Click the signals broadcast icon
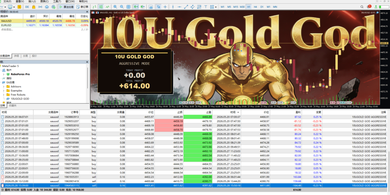The width and height of the screenshot is (390, 195). tap(40, 7)
